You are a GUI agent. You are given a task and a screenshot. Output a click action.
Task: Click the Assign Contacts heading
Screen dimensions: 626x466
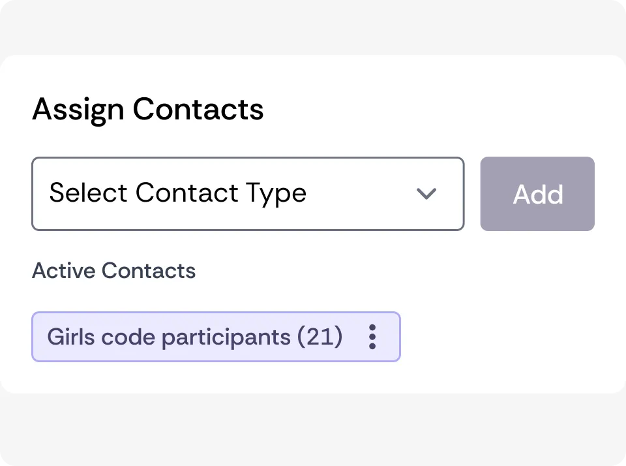tap(147, 109)
